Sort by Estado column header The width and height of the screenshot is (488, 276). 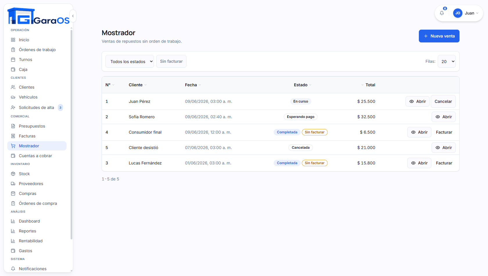tap(302, 85)
